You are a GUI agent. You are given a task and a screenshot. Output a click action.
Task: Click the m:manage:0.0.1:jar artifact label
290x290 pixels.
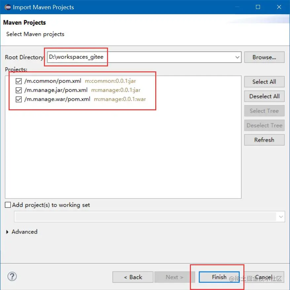(116, 90)
